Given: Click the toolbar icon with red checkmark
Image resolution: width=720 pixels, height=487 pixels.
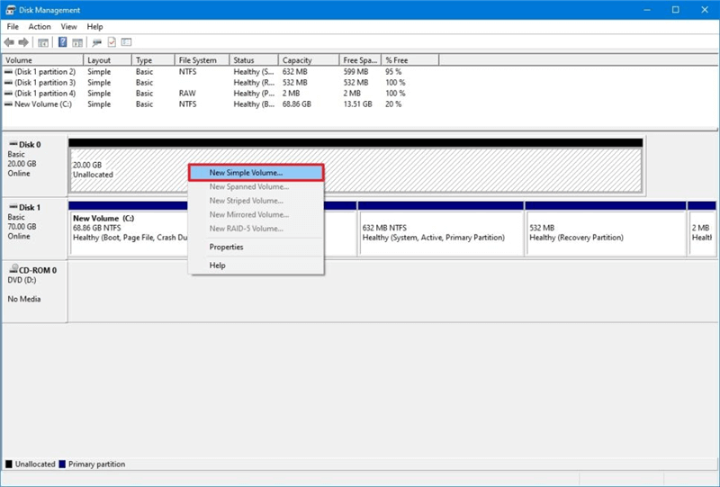Looking at the screenshot, I should coord(112,42).
